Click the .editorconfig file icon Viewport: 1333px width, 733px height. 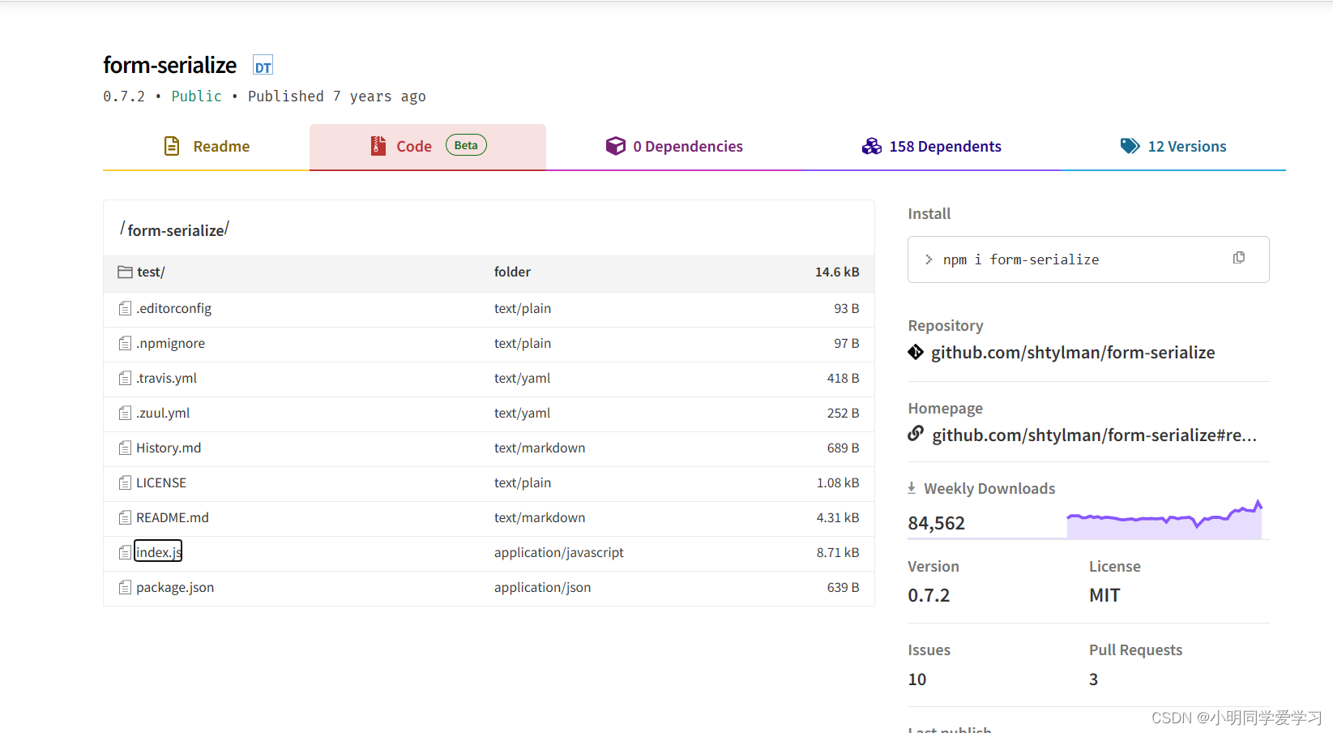tap(125, 309)
